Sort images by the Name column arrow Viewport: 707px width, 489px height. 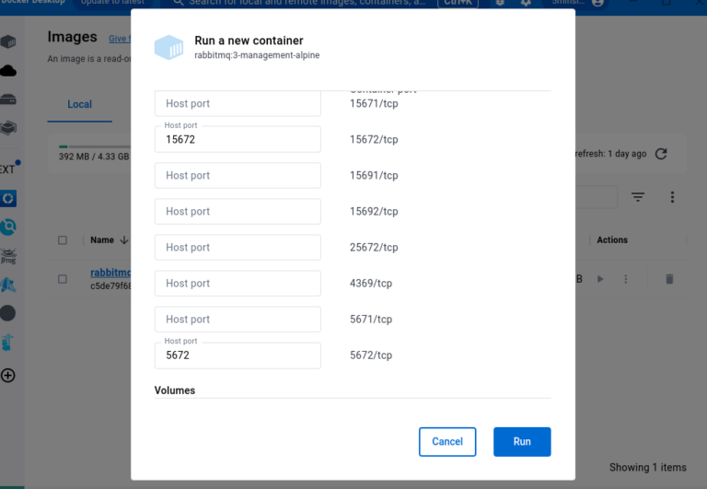pos(123,240)
